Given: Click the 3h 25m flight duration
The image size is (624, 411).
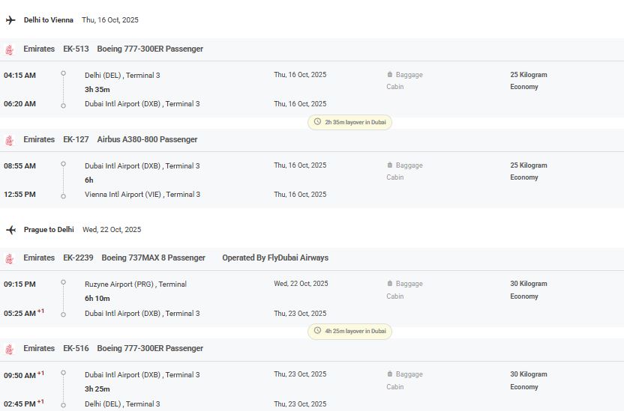Looking at the screenshot, I should (x=97, y=389).
